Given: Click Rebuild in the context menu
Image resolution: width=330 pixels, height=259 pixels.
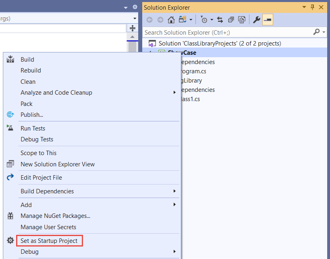Looking at the screenshot, I should point(30,70).
